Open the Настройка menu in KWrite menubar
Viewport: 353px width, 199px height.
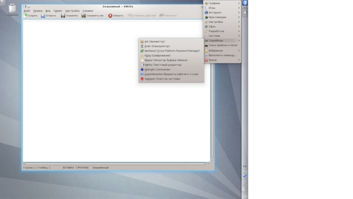pyautogui.click(x=72, y=11)
